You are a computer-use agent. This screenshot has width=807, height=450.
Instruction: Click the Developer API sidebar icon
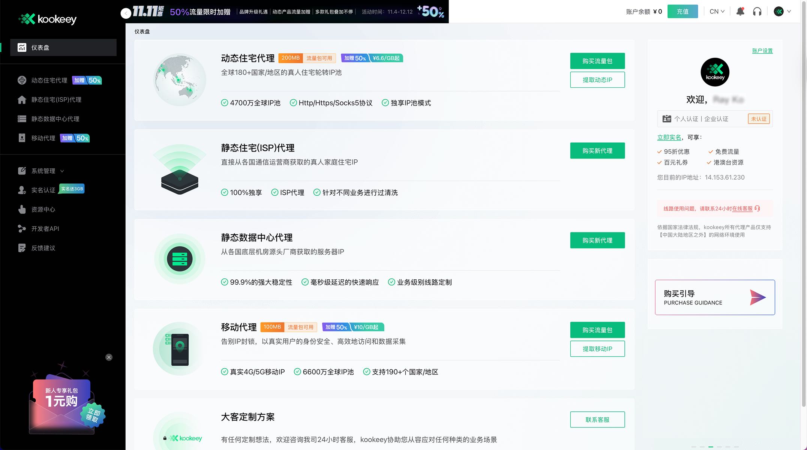tap(22, 229)
